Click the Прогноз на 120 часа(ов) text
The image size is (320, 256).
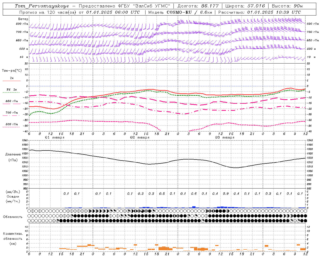48,12
